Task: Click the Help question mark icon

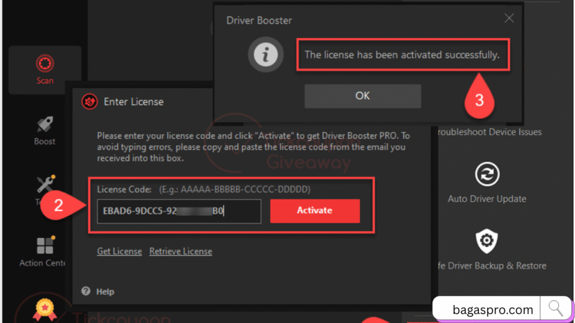Action: [85, 291]
